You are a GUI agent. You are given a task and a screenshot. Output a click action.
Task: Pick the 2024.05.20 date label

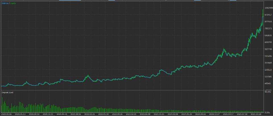coord(187,114)
